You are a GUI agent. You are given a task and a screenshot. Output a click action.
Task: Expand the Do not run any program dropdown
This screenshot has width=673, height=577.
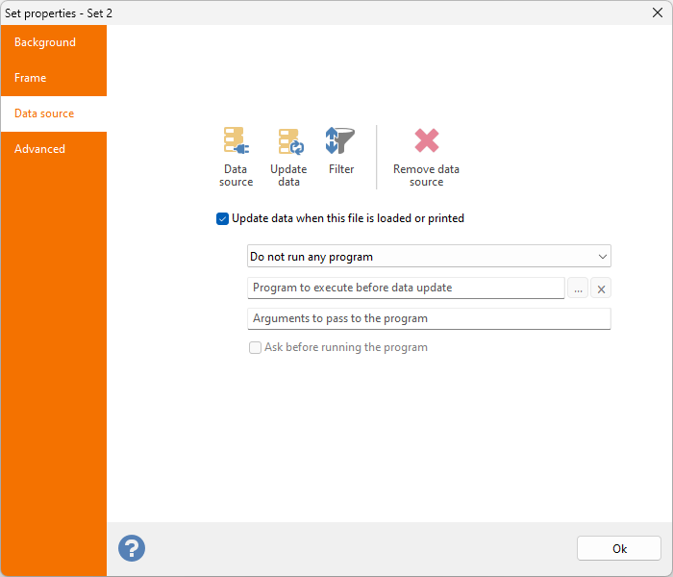pyautogui.click(x=429, y=257)
